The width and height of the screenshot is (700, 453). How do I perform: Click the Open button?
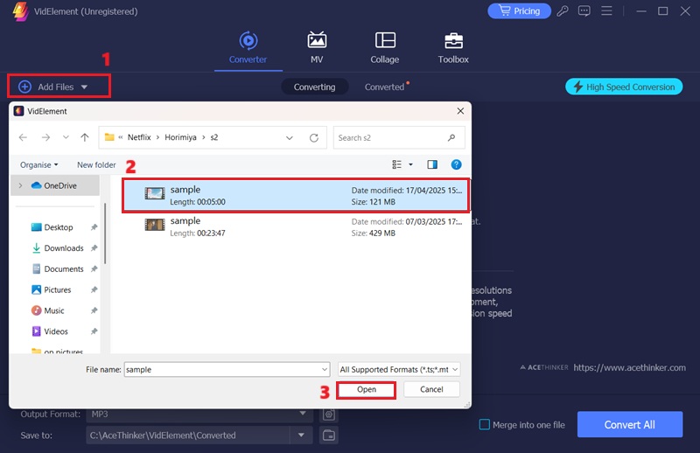(x=366, y=389)
